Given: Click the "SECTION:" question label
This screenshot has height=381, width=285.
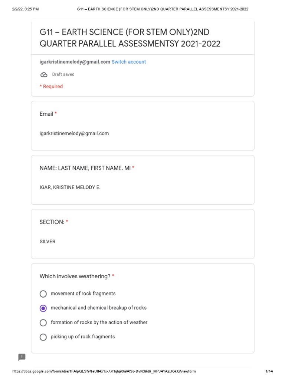Looking at the screenshot, I should pos(52,222).
